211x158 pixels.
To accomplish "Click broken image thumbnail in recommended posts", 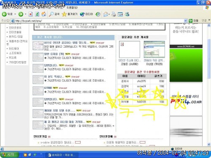I will coord(130,49).
